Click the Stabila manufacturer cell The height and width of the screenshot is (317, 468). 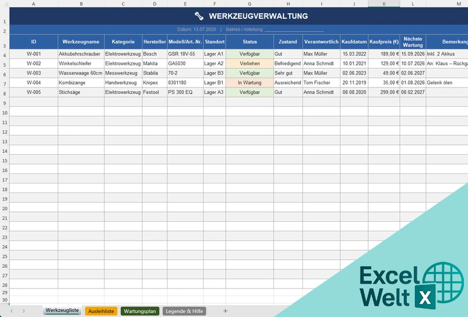(155, 73)
